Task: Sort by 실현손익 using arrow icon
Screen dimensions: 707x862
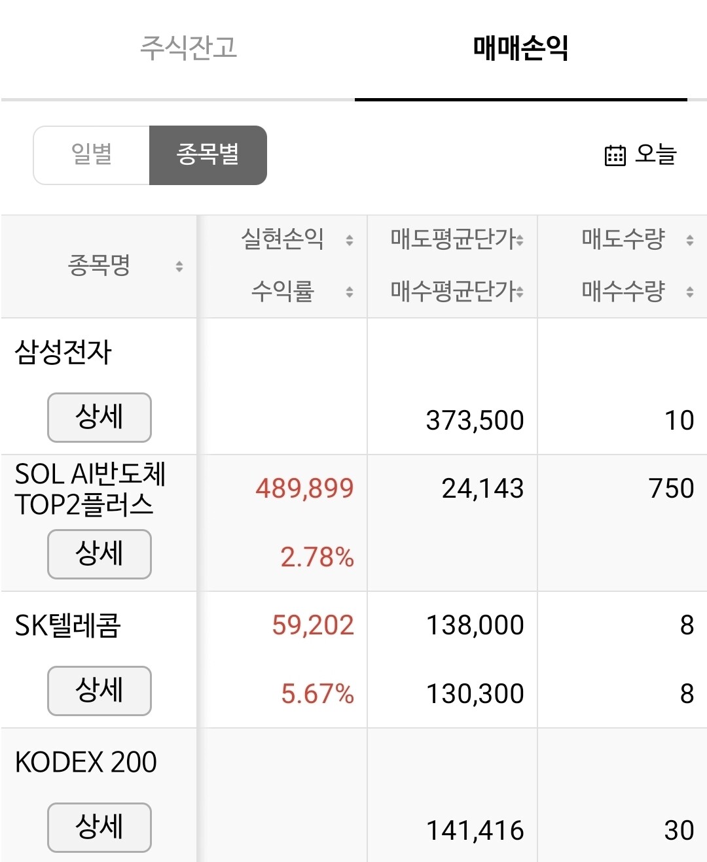Action: point(350,240)
